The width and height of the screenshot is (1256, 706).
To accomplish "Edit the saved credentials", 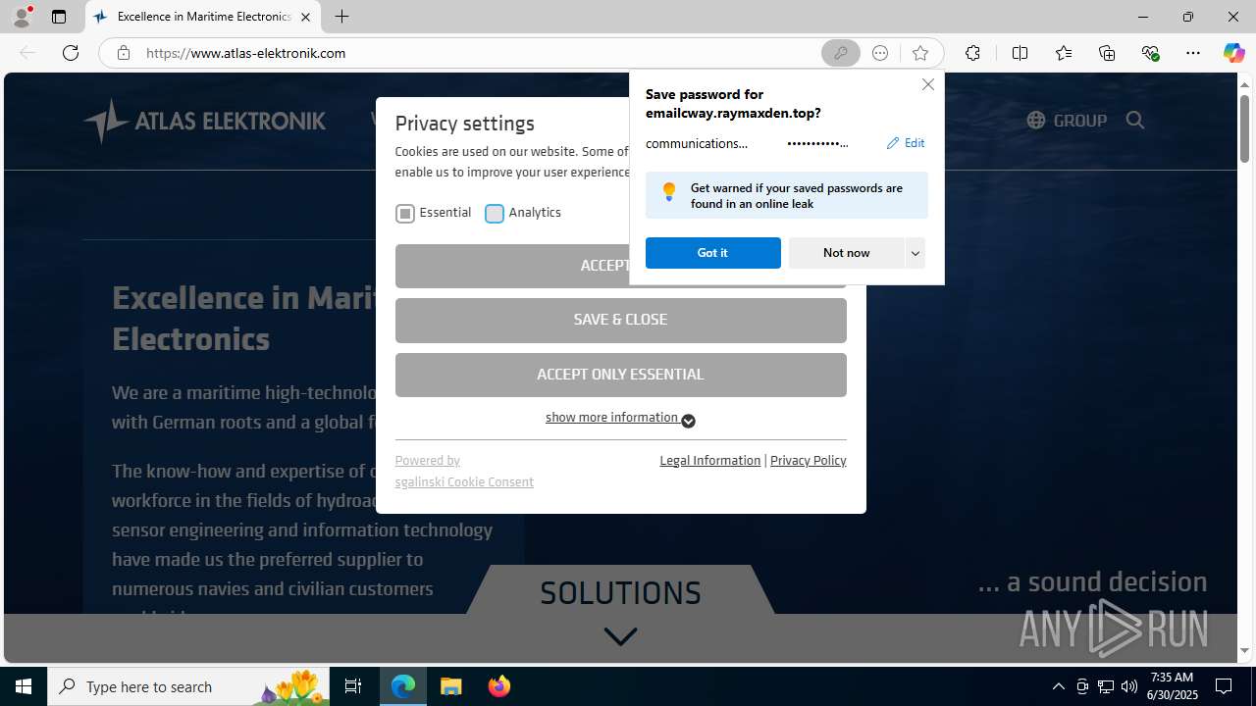I will tap(906, 143).
